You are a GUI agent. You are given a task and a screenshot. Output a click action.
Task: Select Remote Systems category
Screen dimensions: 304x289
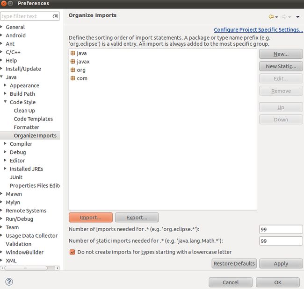tap(26, 211)
